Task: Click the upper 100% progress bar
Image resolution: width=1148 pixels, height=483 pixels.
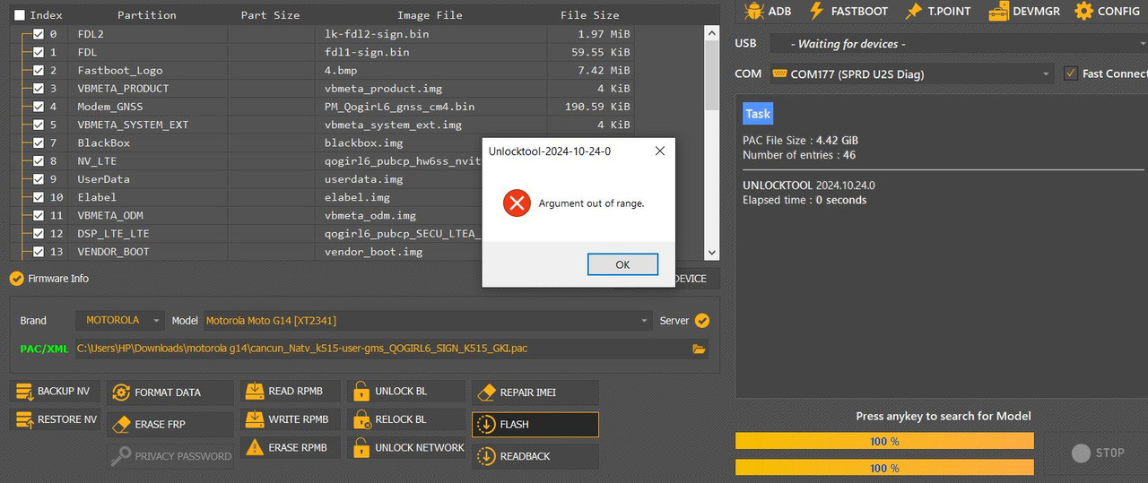Action: pos(884,441)
